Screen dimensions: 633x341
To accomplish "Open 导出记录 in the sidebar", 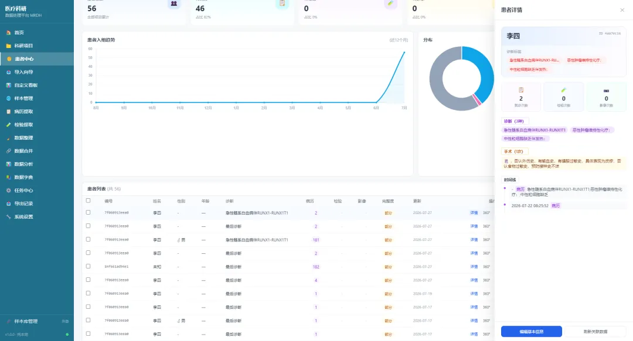I will point(37,204).
